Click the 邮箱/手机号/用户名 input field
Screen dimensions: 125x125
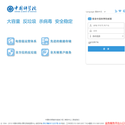(106, 25)
